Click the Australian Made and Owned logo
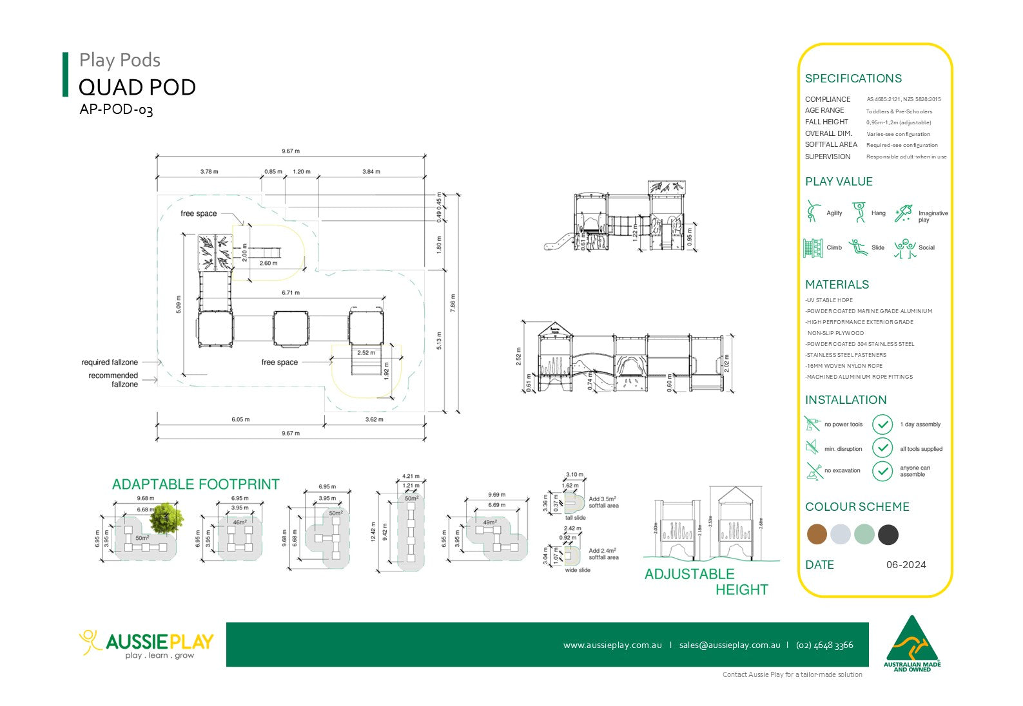The width and height of the screenshot is (1023, 706). pyautogui.click(x=911, y=644)
